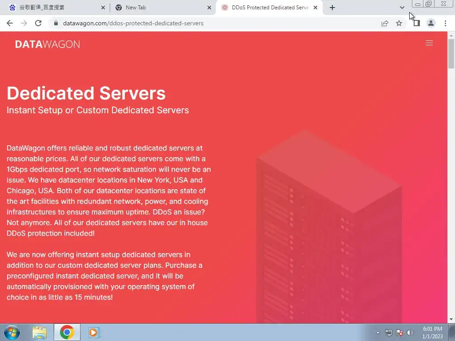View site security lock info

click(56, 23)
